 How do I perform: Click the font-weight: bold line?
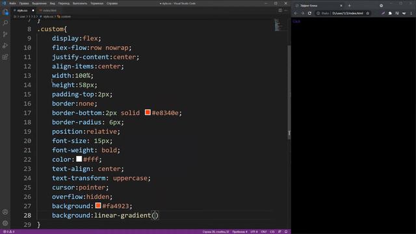click(x=86, y=150)
